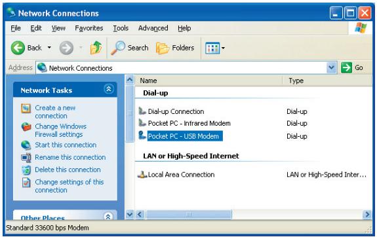Open the Help menu
This screenshot has height=237, width=377.
click(x=184, y=28)
